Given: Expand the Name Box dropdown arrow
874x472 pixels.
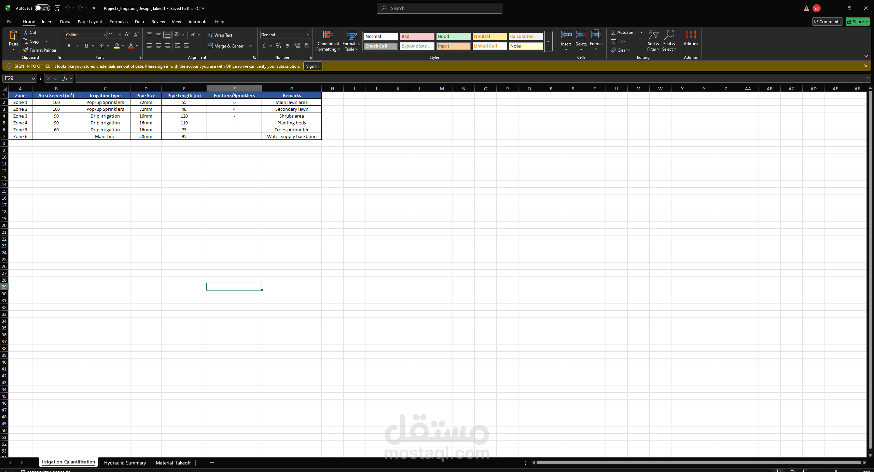Looking at the screenshot, I should click(x=33, y=79).
